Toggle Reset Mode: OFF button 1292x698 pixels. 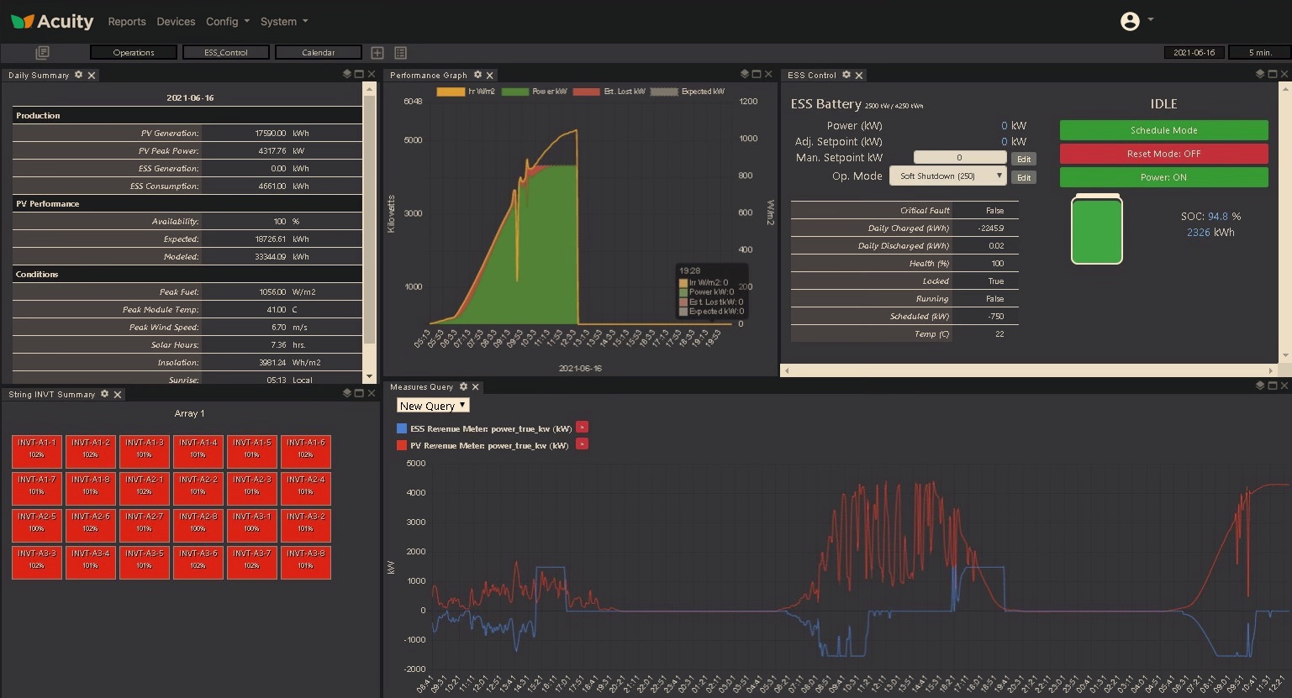(x=1163, y=154)
